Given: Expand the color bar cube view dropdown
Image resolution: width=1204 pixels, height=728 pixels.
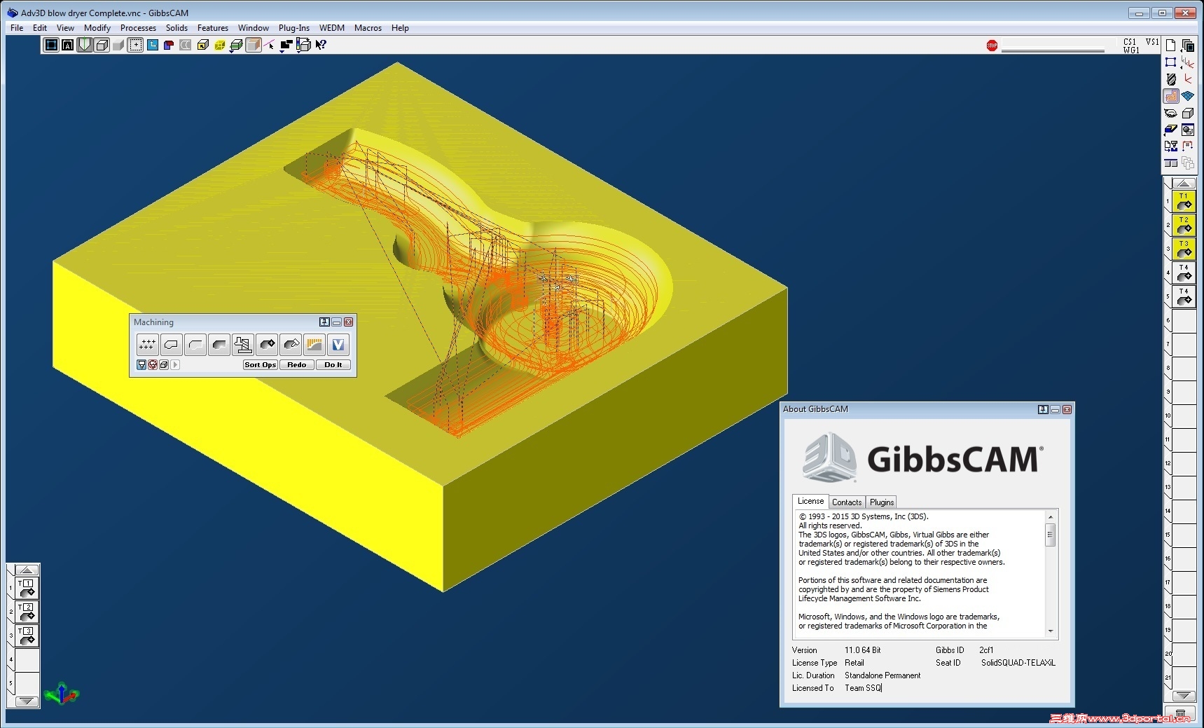Looking at the screenshot, I should tap(304, 45).
